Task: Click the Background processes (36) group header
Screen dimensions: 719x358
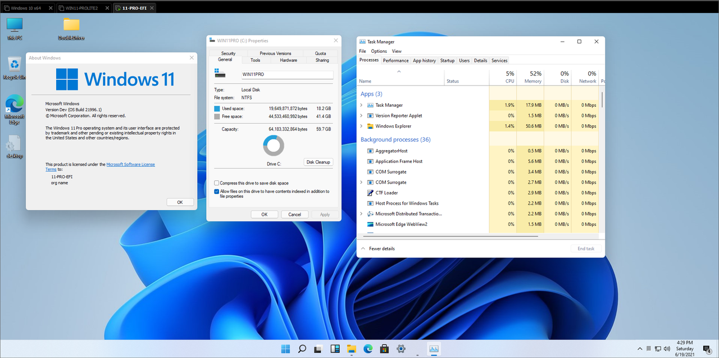Action: point(395,139)
